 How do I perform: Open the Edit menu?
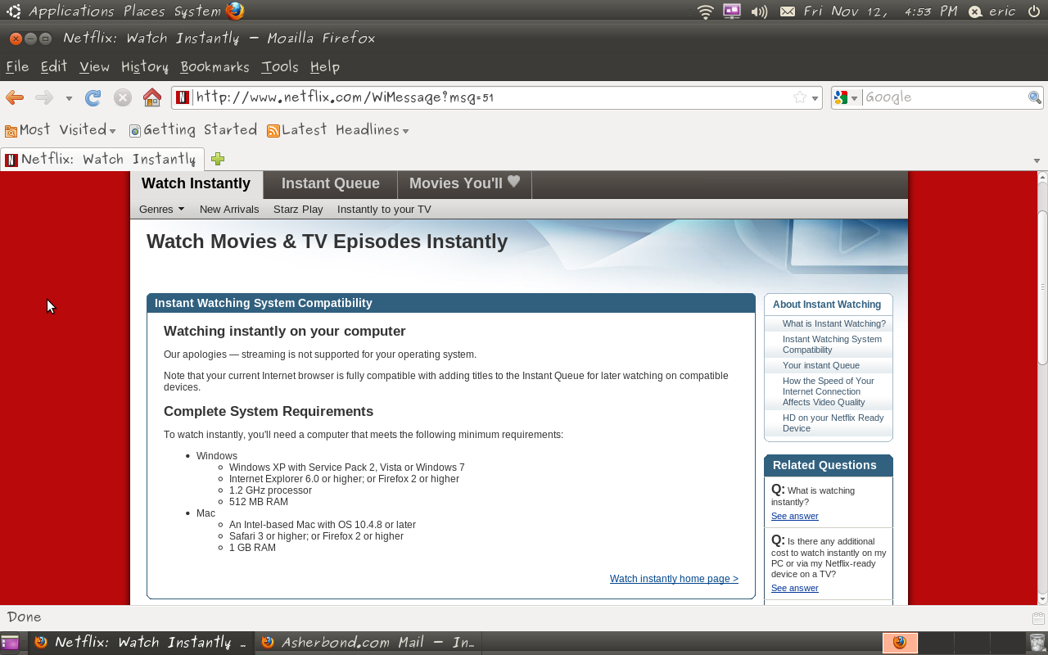click(54, 67)
